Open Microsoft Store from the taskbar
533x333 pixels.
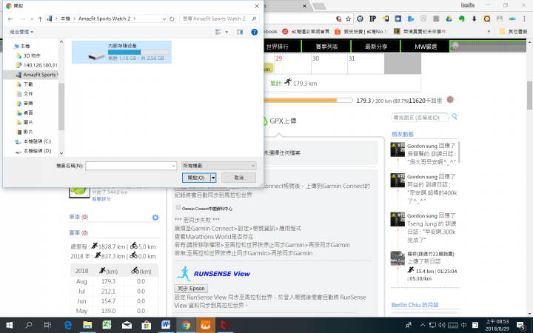[x=147, y=325]
